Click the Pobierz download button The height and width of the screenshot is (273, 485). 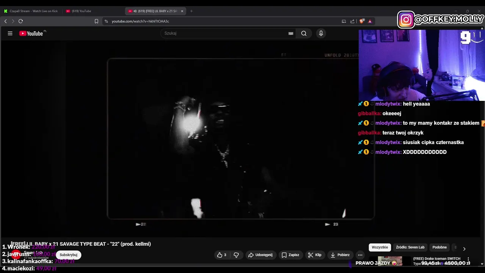340,255
